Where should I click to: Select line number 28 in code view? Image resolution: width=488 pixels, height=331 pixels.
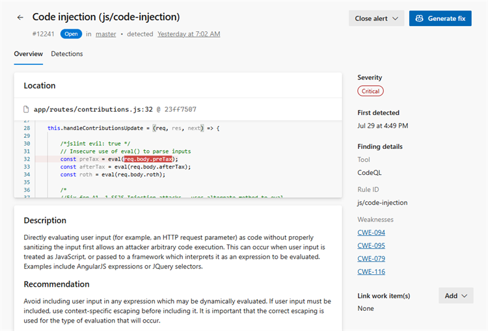[27, 128]
